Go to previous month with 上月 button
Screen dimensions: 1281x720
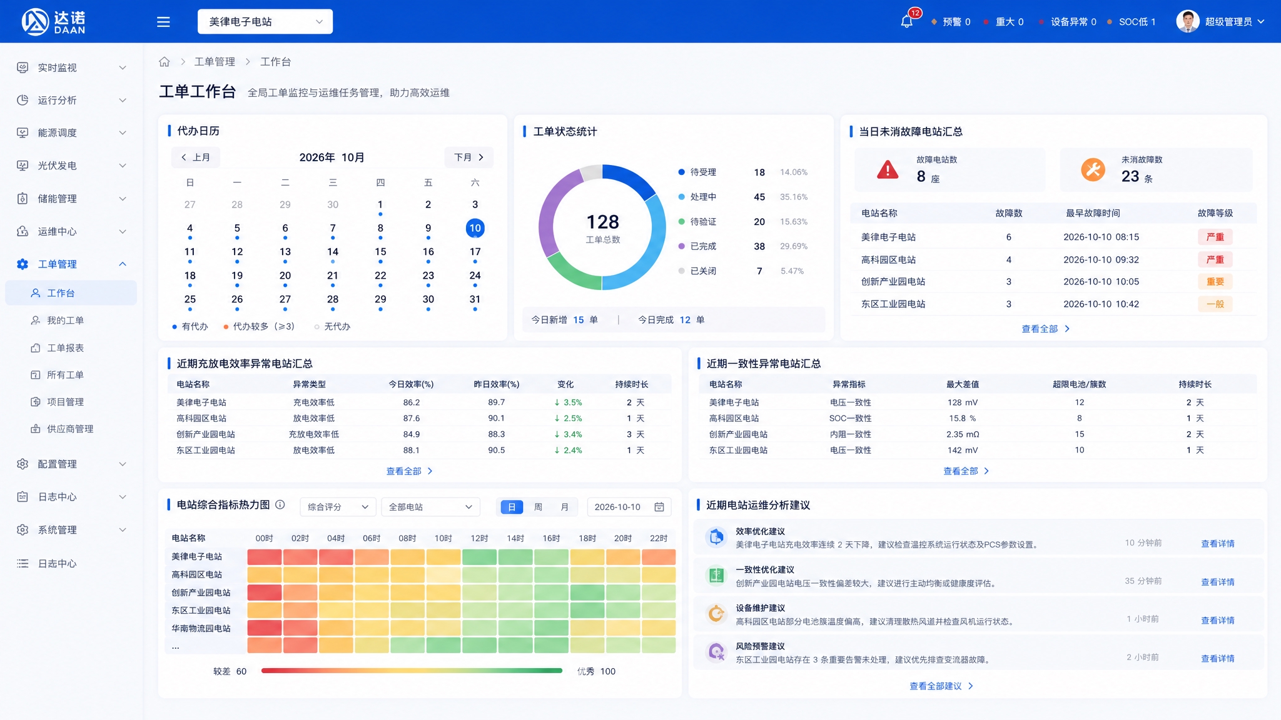pos(195,157)
